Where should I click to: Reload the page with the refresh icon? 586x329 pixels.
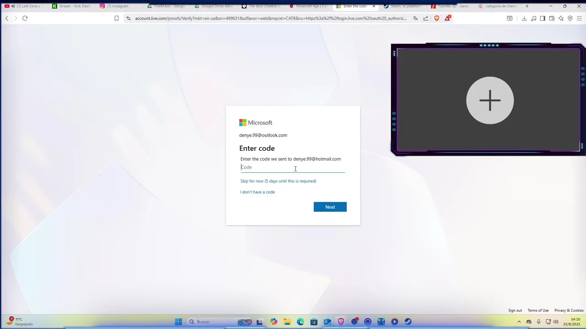(x=25, y=18)
